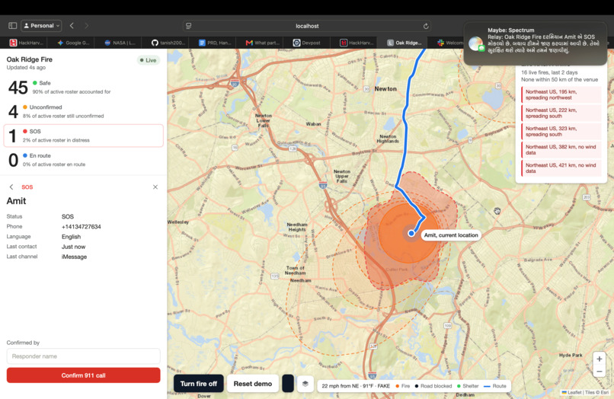Screen dimensions: 614x399
Task: Select the 1 SOS roster card
Action: coord(83,136)
